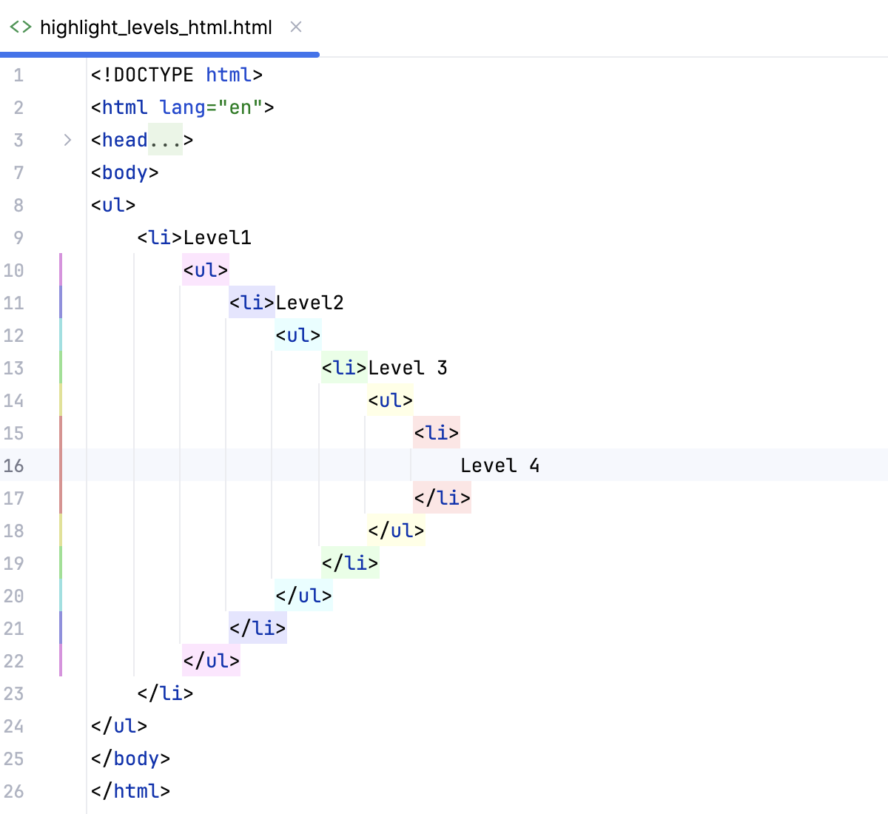
Task: Click the DOCTYPE html declaration text
Action: coord(177,75)
